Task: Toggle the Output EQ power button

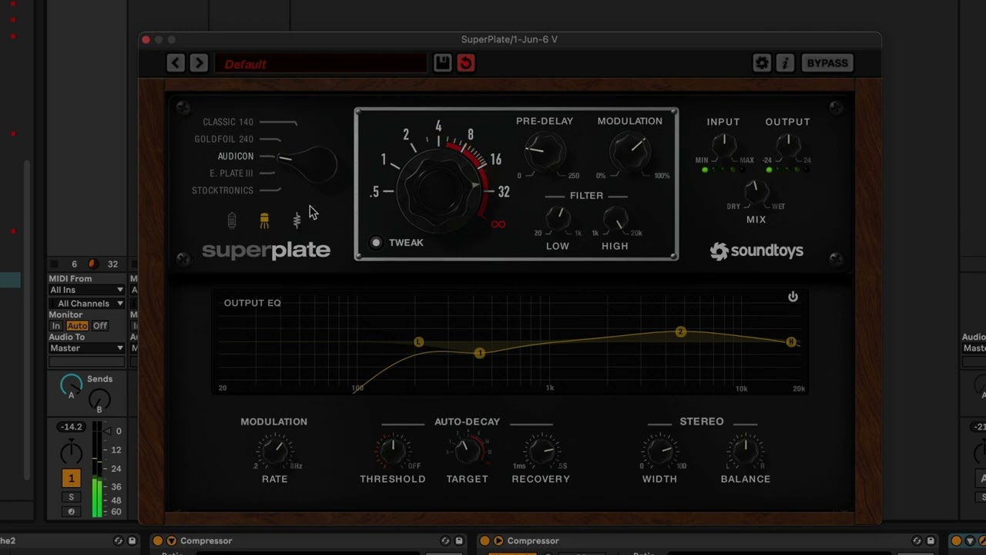Action: point(793,297)
